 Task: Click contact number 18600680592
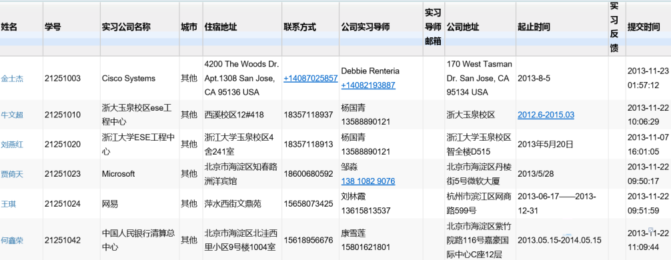click(308, 174)
